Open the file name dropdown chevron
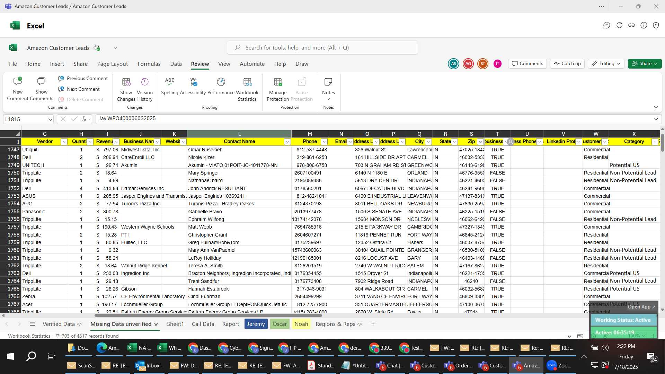Screen dimensions: 665x374 tap(116, 48)
